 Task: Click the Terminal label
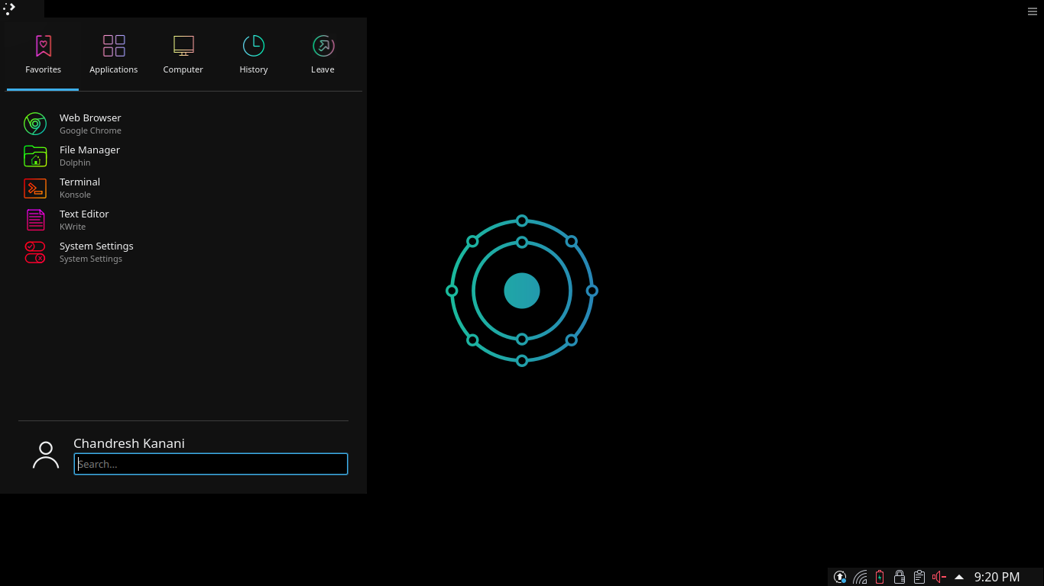(x=79, y=182)
